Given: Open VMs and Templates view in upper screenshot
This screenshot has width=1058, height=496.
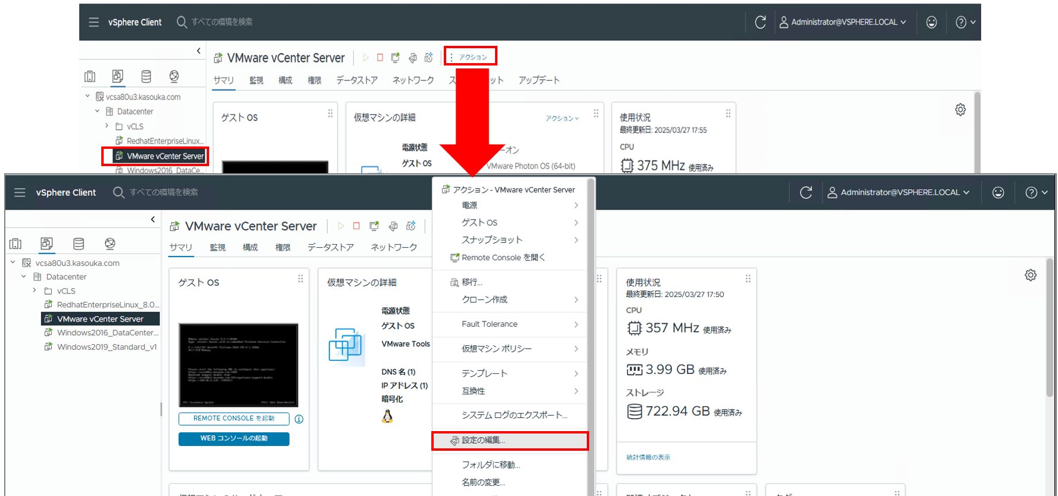Looking at the screenshot, I should point(118,76).
